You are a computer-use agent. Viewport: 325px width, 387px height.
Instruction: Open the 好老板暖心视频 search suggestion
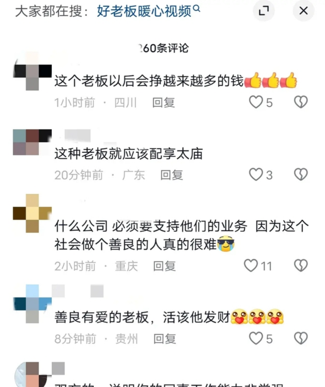[144, 11]
